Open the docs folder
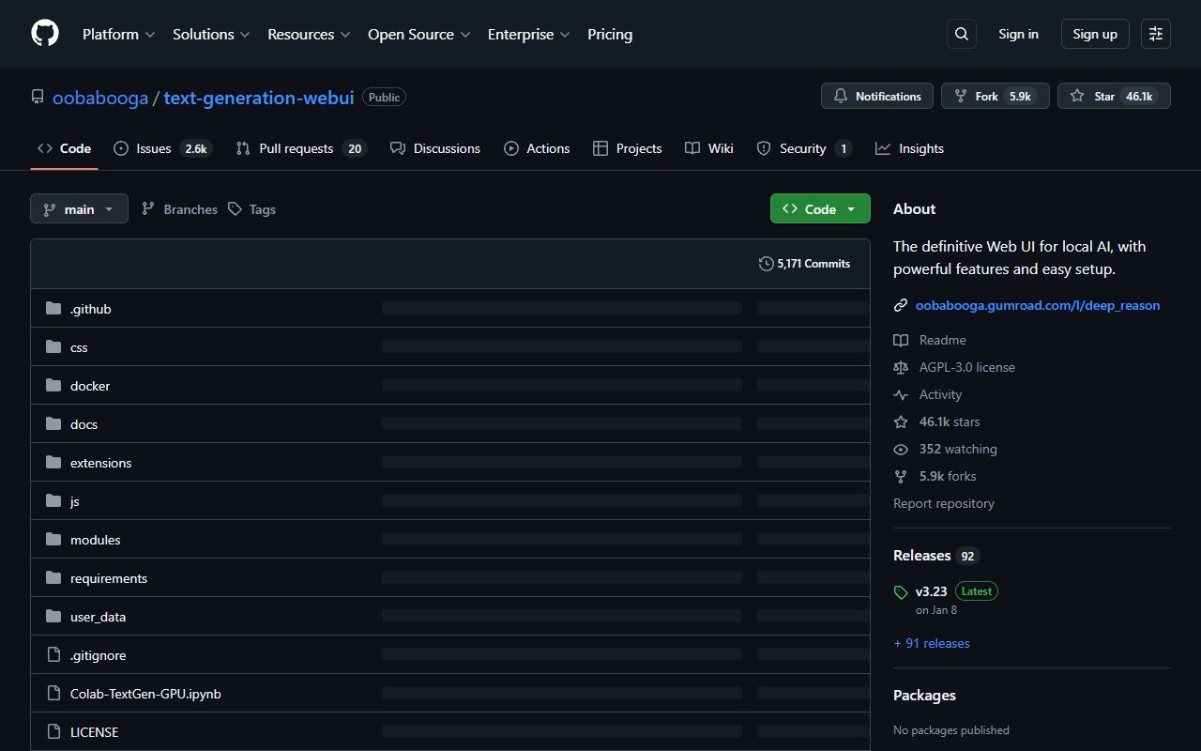Viewport: 1201px width, 751px height. pyautogui.click(x=84, y=423)
